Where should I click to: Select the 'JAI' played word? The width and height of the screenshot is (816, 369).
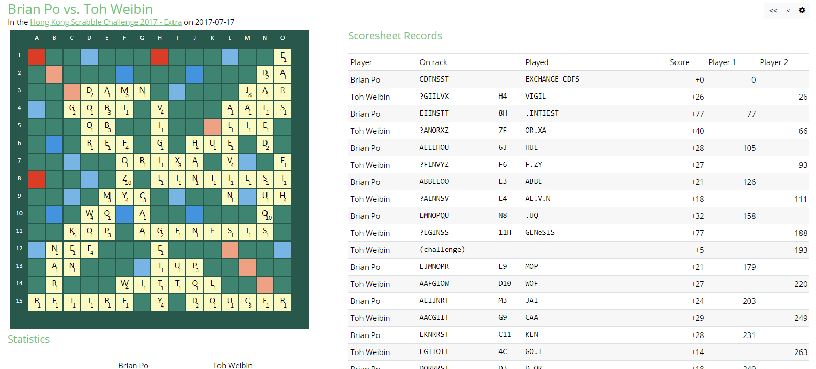(531, 300)
